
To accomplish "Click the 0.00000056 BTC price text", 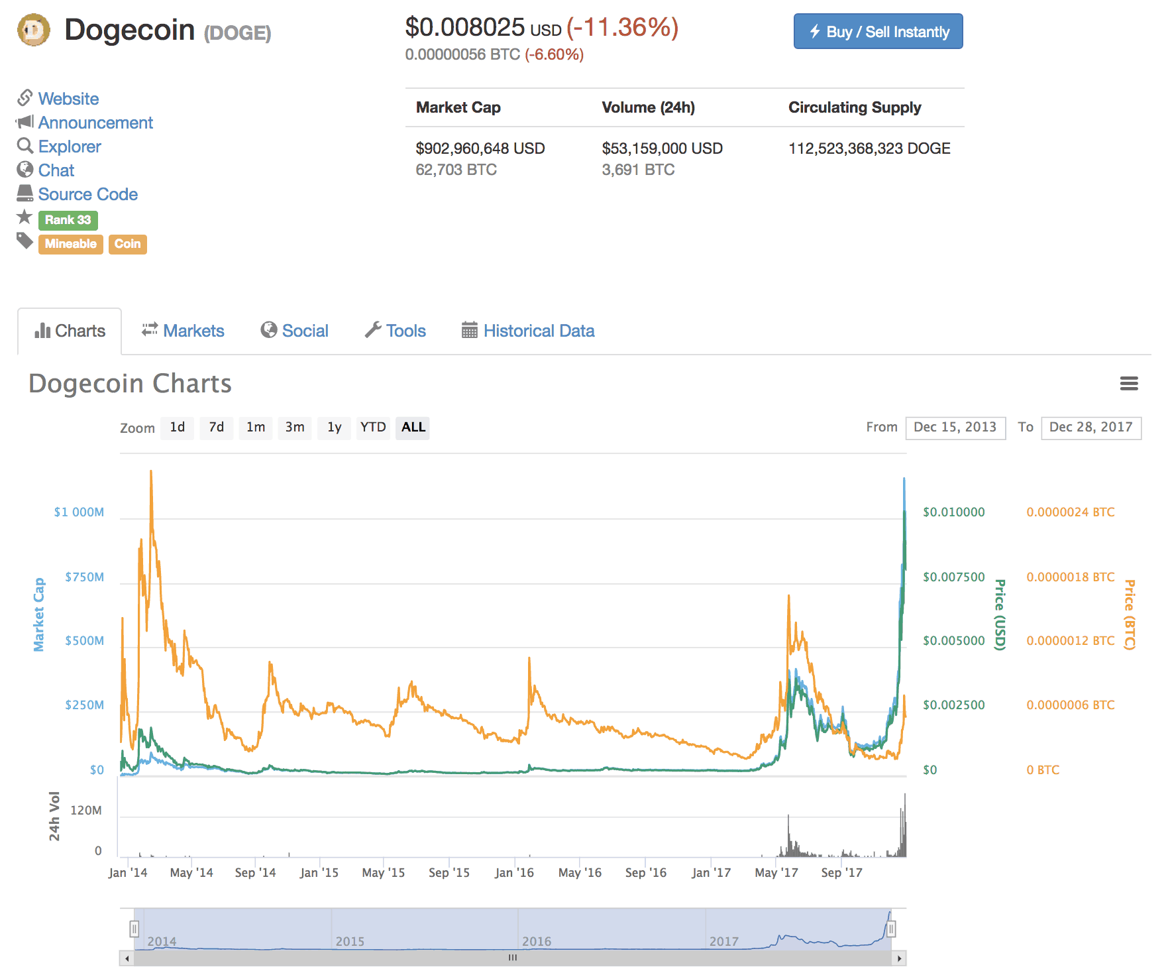I will (462, 54).
